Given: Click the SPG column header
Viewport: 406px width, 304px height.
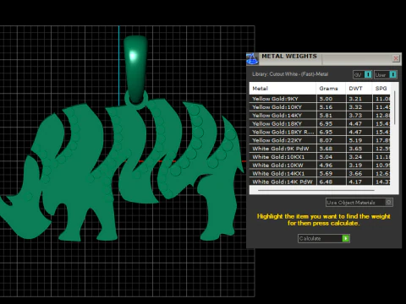Looking at the screenshot, I should point(381,89).
